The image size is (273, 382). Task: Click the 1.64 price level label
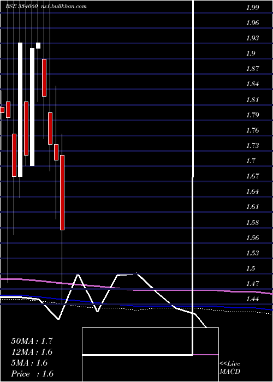pos(252,191)
